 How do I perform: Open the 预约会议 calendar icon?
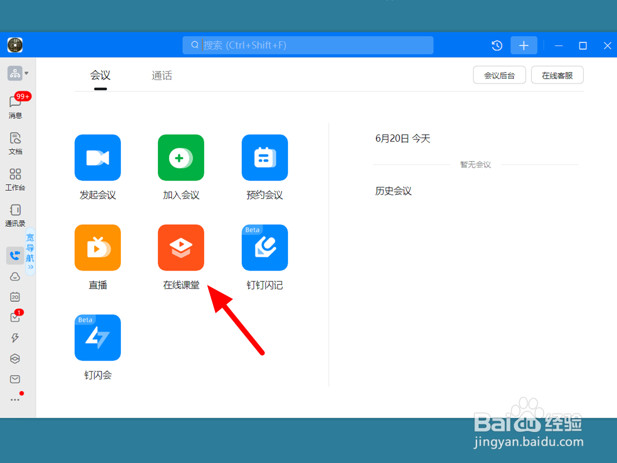(x=265, y=158)
